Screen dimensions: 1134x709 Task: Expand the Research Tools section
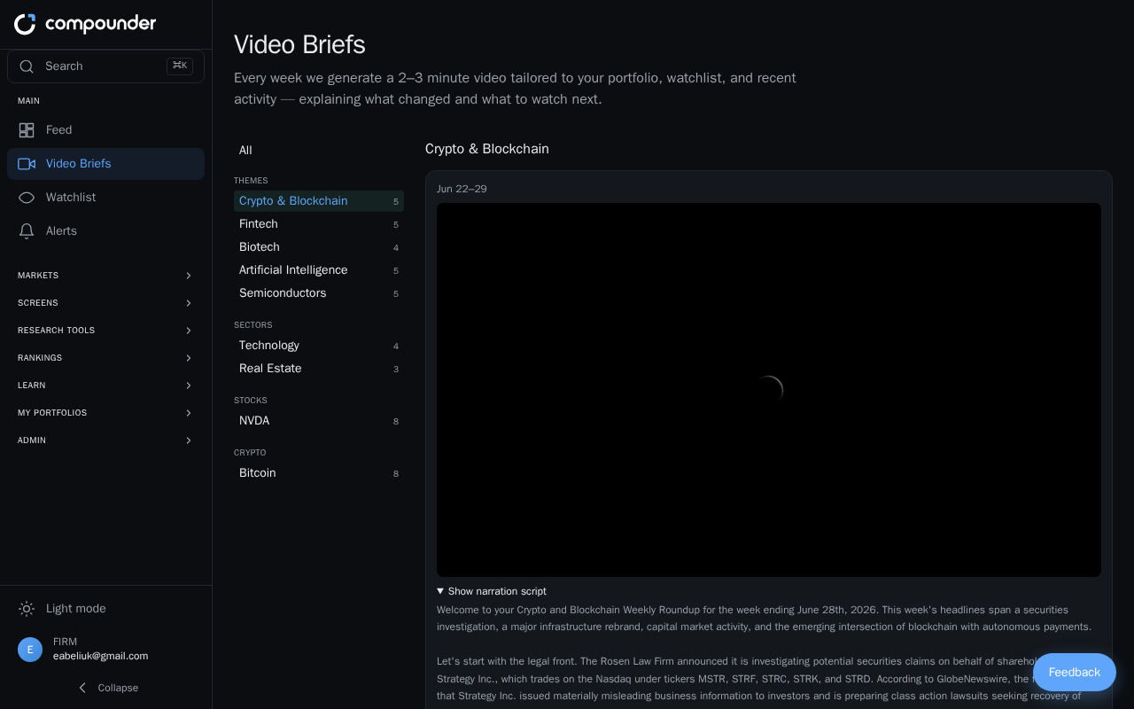pos(105,331)
